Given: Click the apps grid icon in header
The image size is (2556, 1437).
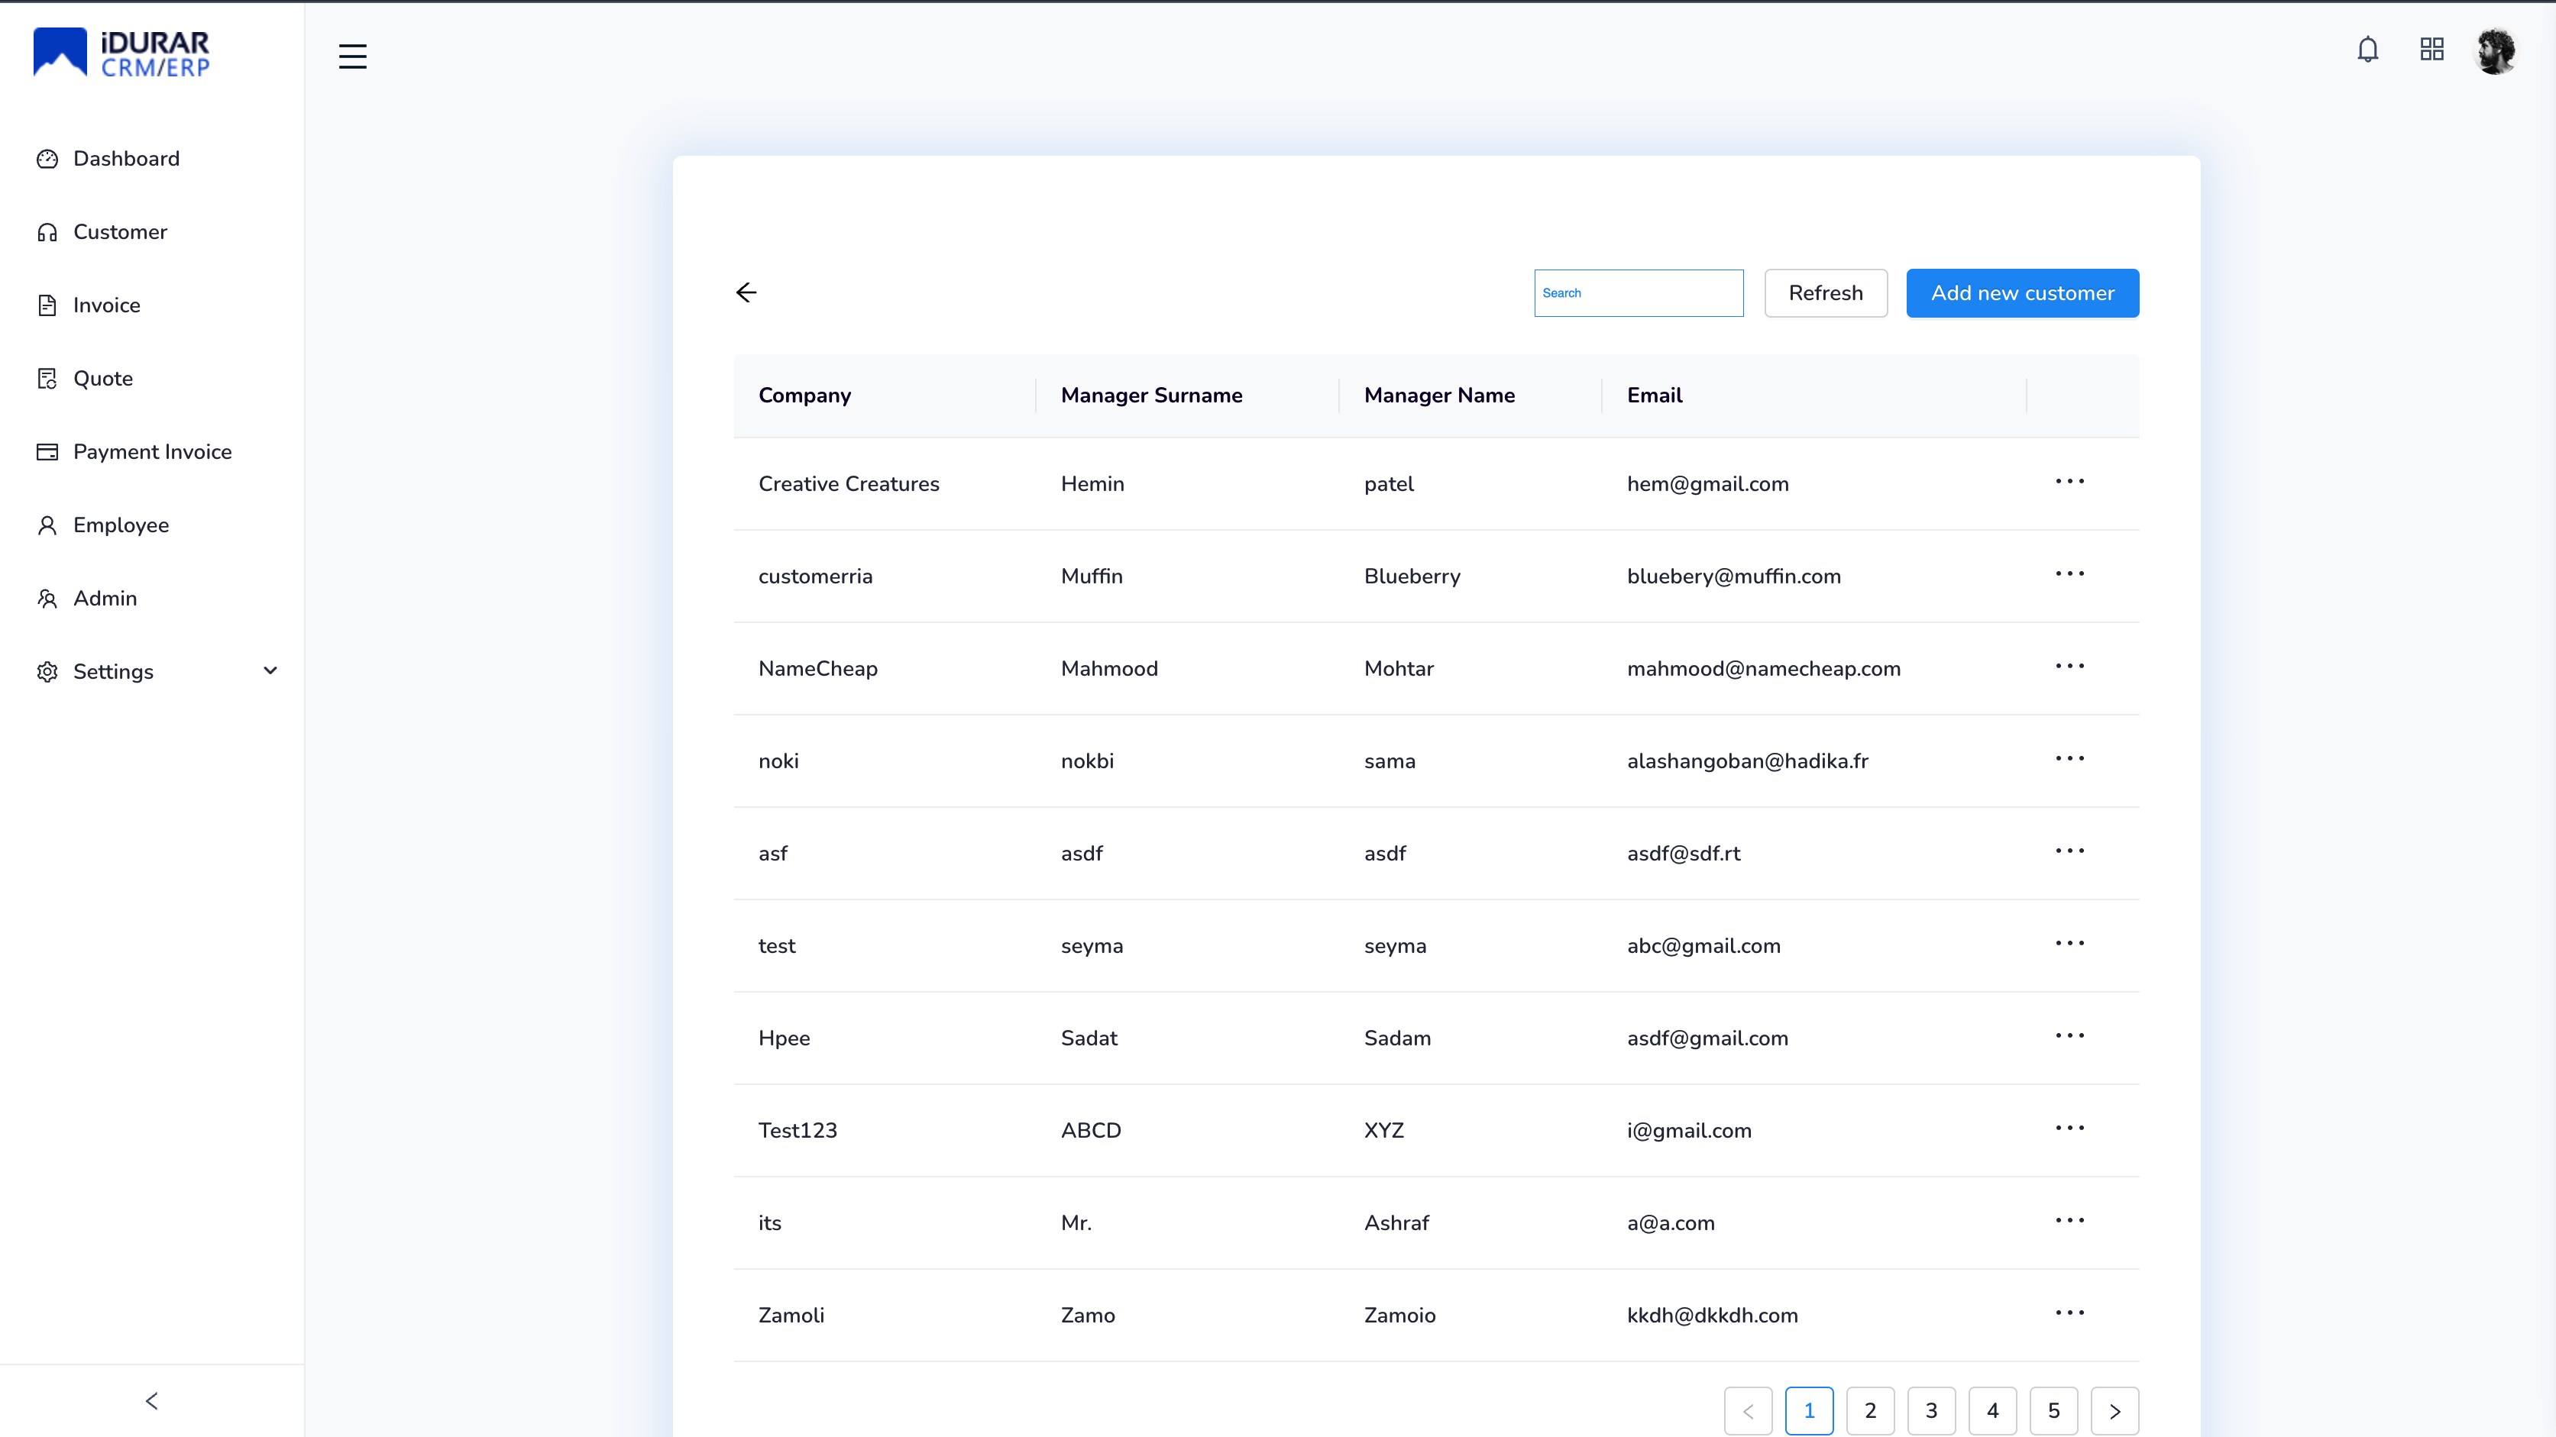Looking at the screenshot, I should point(2431,49).
